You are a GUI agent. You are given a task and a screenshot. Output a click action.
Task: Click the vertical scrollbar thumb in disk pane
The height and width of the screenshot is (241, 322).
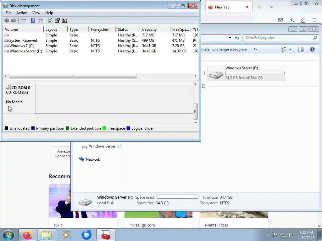point(195,111)
